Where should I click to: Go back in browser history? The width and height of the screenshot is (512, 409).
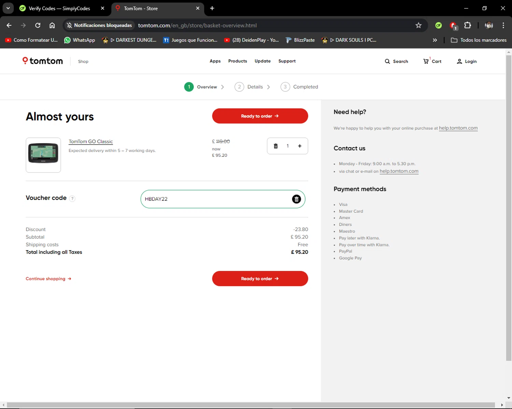click(9, 25)
